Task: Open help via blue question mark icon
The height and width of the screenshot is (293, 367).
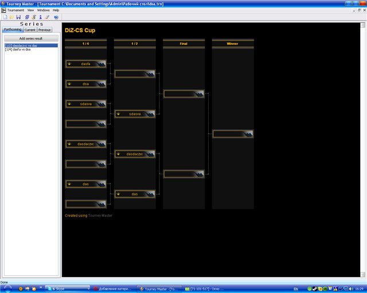Action: coord(56,17)
